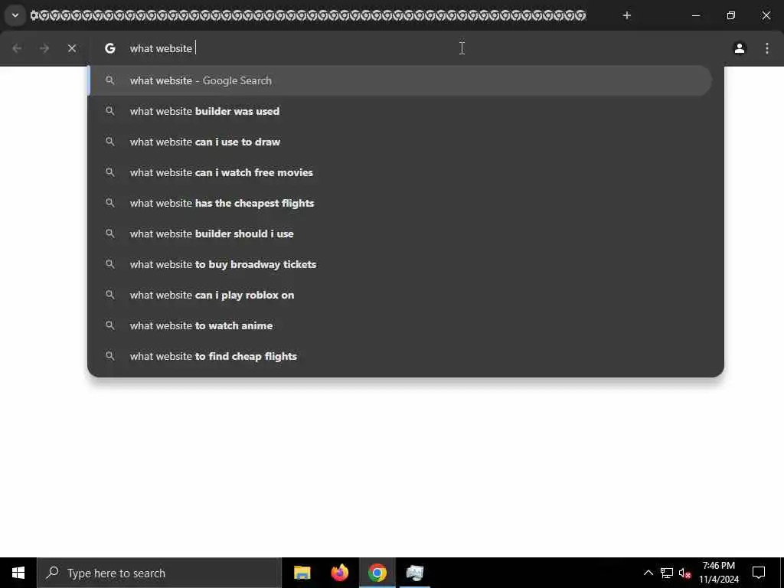Click magnifier icon beside 'has the cheapest flights'
The height and width of the screenshot is (588, 784).
[110, 203]
